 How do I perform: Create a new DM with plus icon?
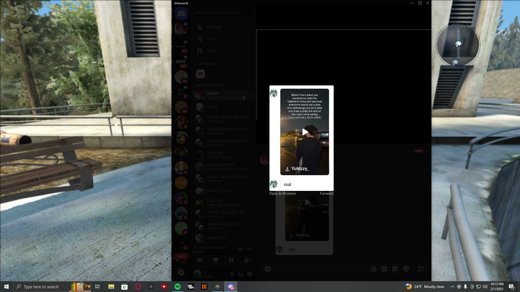pos(249,85)
